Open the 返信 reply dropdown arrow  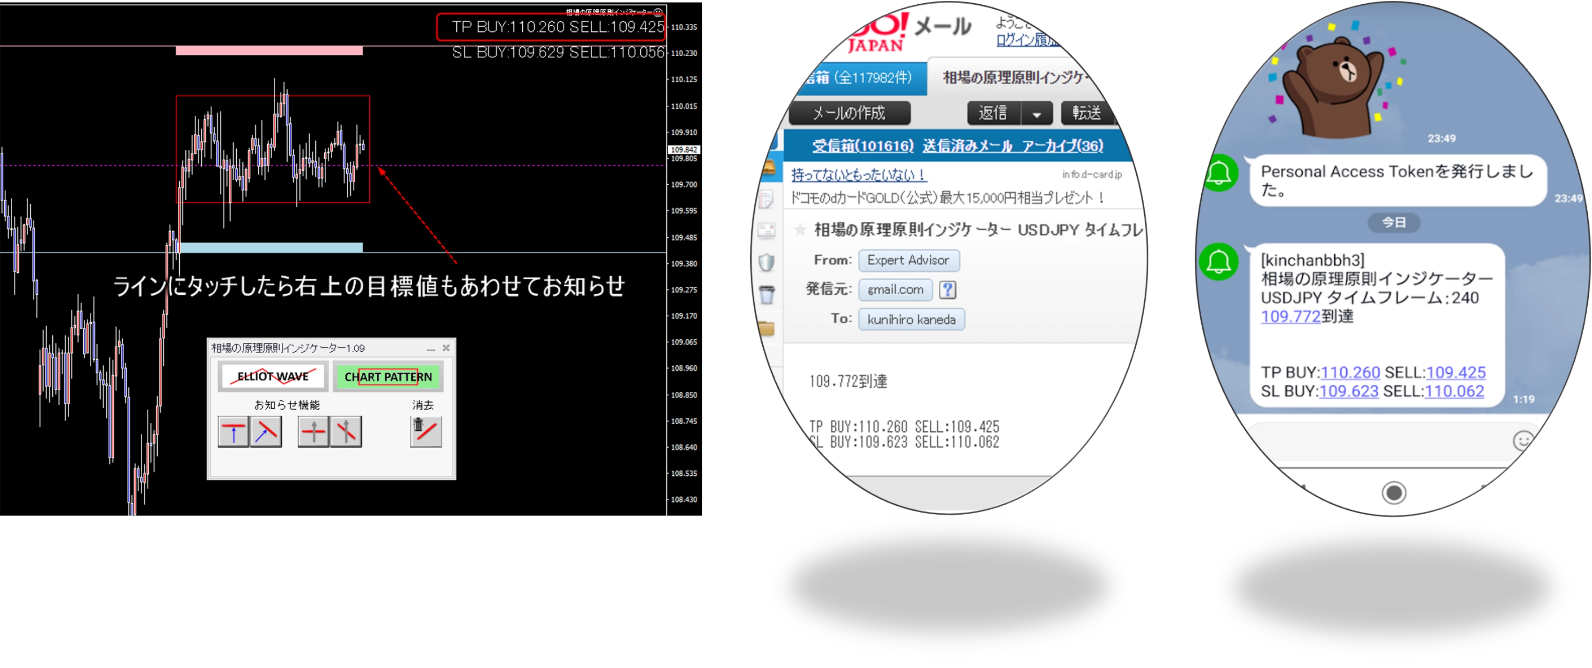pos(1037,114)
